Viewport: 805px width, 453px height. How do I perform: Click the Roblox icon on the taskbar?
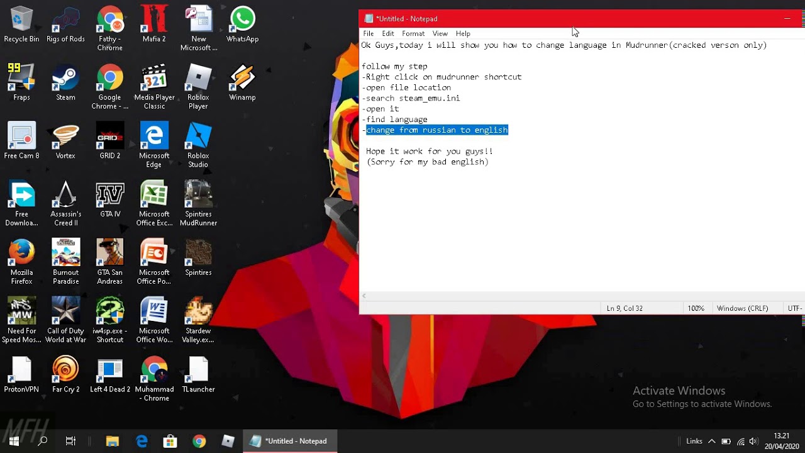click(228, 441)
